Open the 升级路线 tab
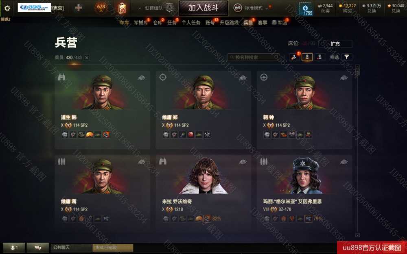This screenshot has width=407, height=254. 229,22
